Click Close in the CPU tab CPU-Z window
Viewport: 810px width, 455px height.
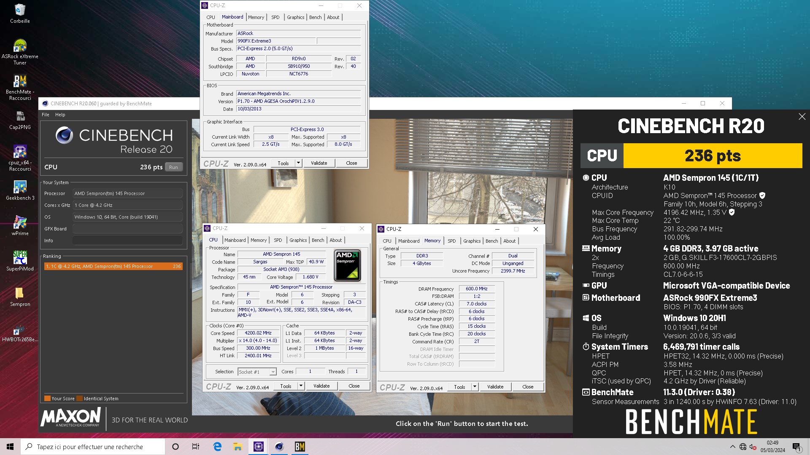(354, 386)
